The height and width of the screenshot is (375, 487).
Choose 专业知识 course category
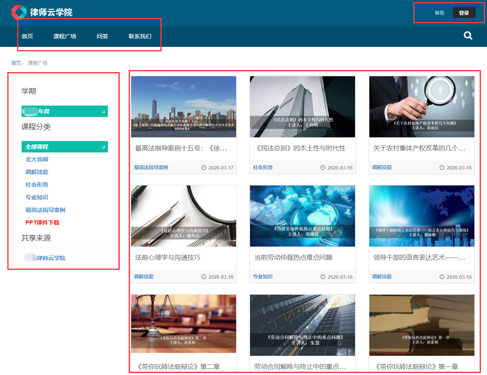coord(37,197)
